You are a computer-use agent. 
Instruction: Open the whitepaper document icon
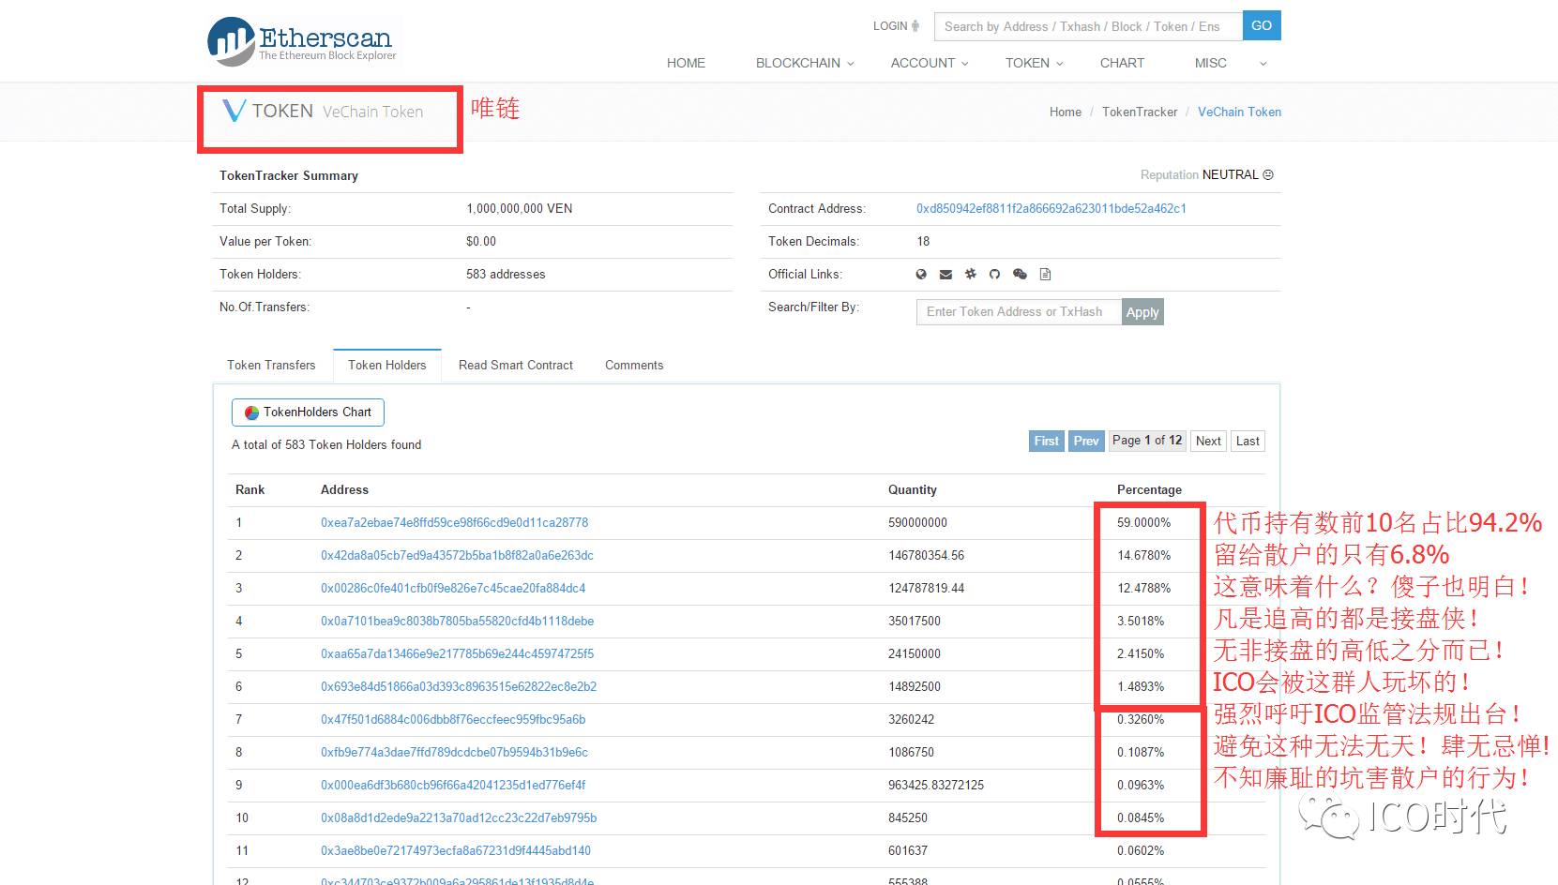coord(1045,274)
